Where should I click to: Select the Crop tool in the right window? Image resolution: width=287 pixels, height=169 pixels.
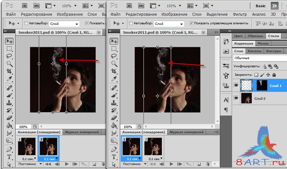114,71
